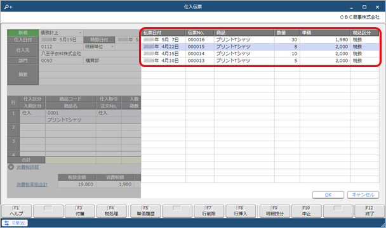Click the 単価 column header
386x228 pixels.
pos(325,33)
